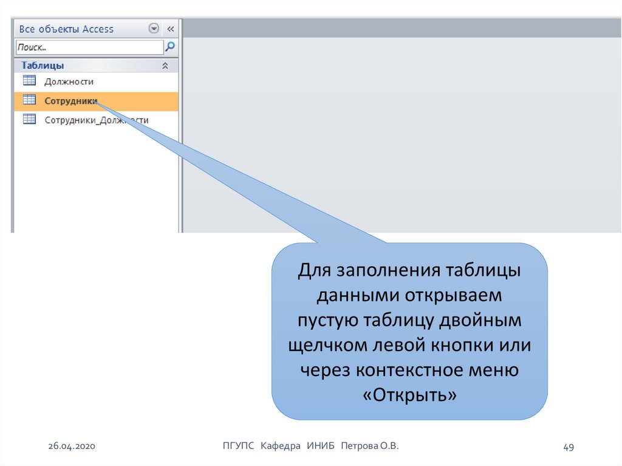Collapse the Таблицы group using chevron
This screenshot has width=622, height=466.
point(165,66)
